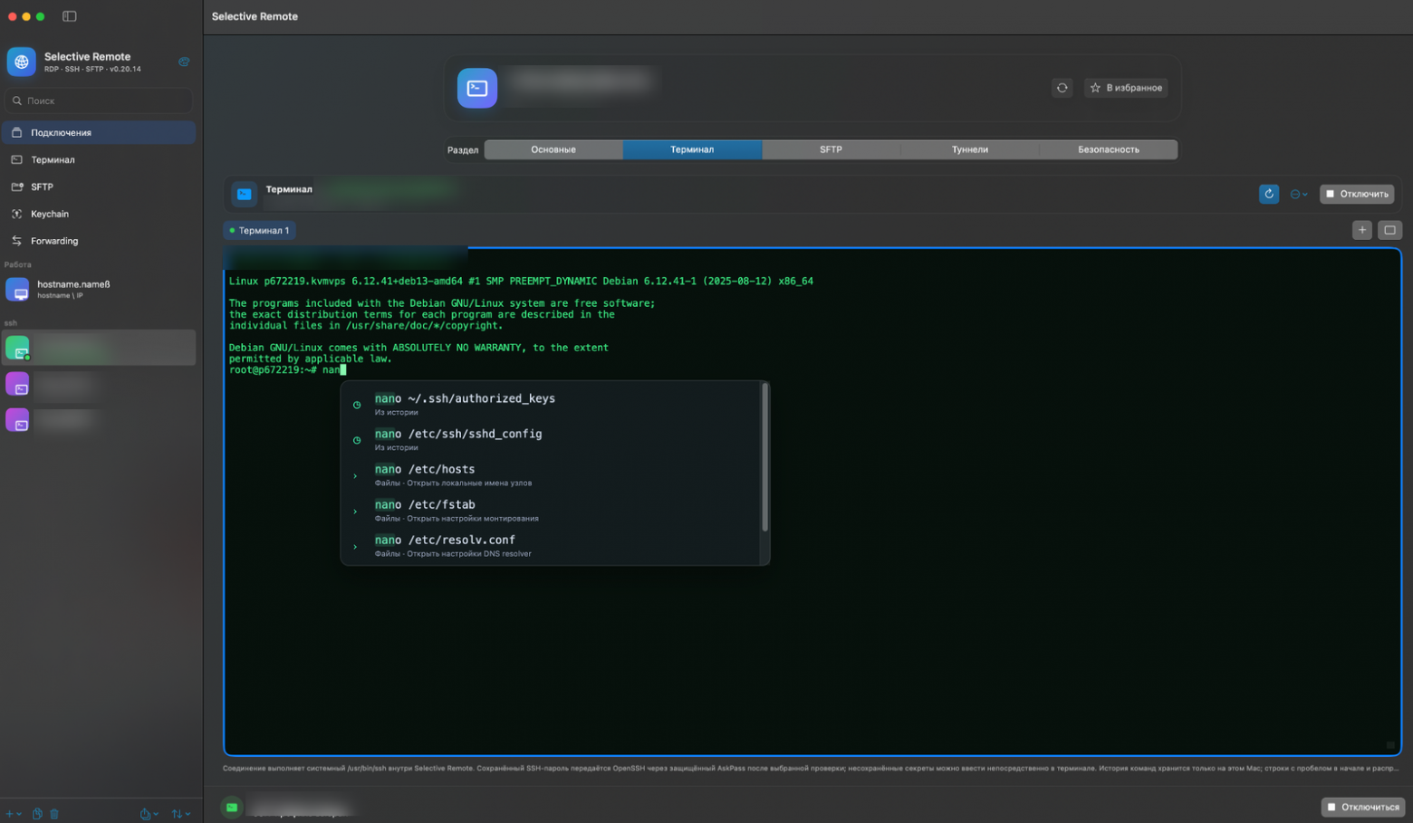Image resolution: width=1413 pixels, height=823 pixels.
Task: Duplicate connection using copy icon
Action: (37, 814)
